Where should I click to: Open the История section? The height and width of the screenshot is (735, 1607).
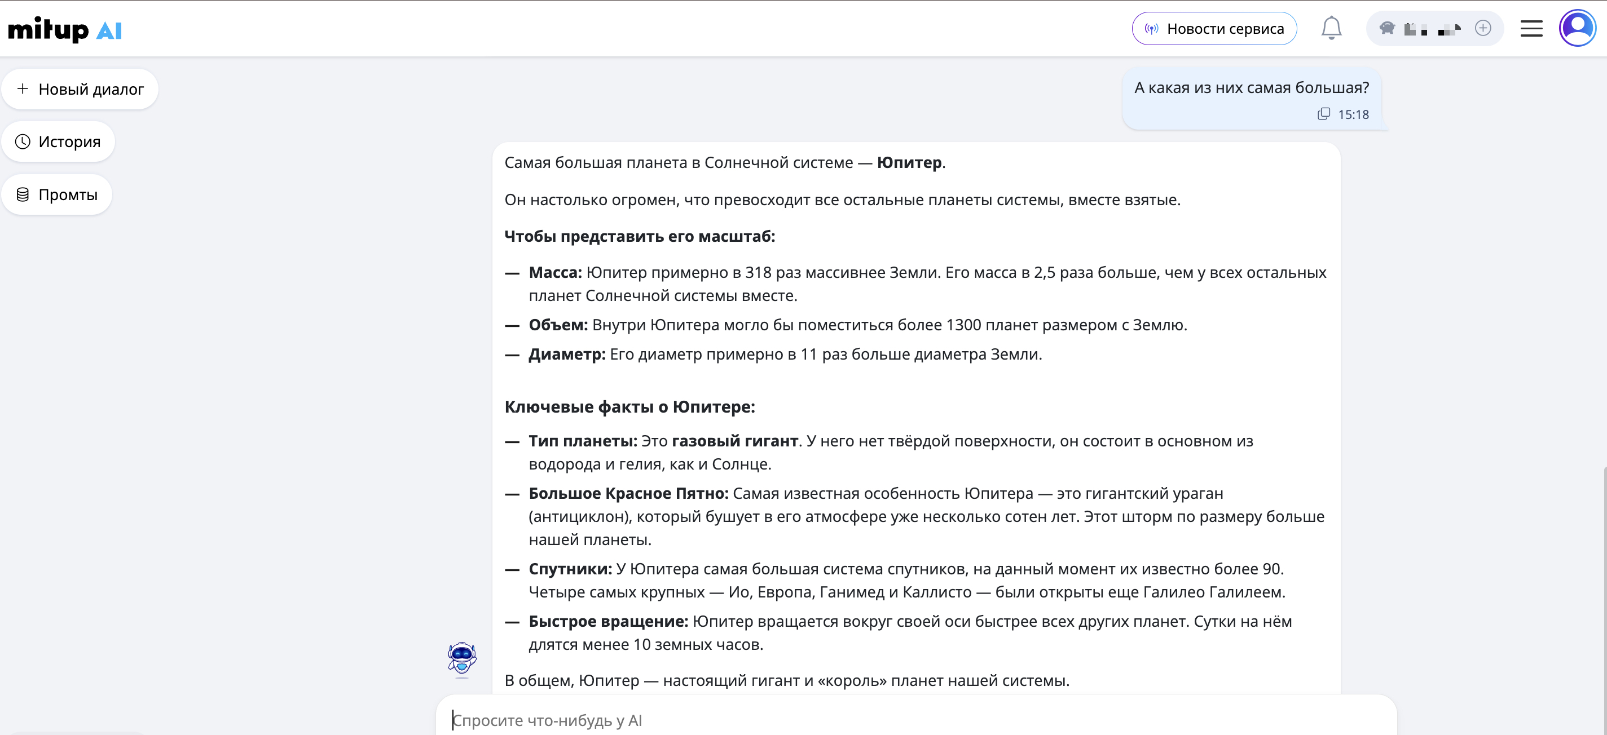(59, 141)
